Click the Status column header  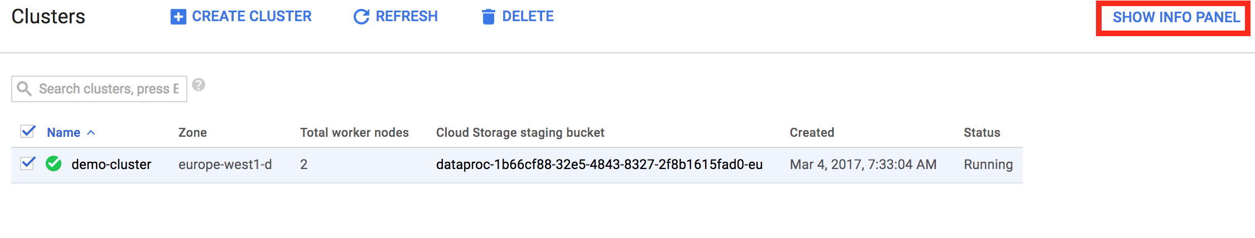982,133
